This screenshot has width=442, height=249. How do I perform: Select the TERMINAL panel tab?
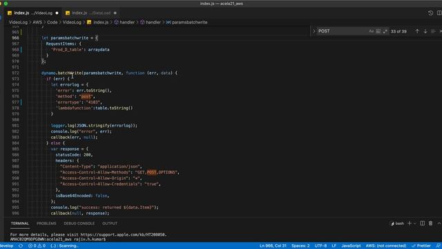[x=20, y=223]
